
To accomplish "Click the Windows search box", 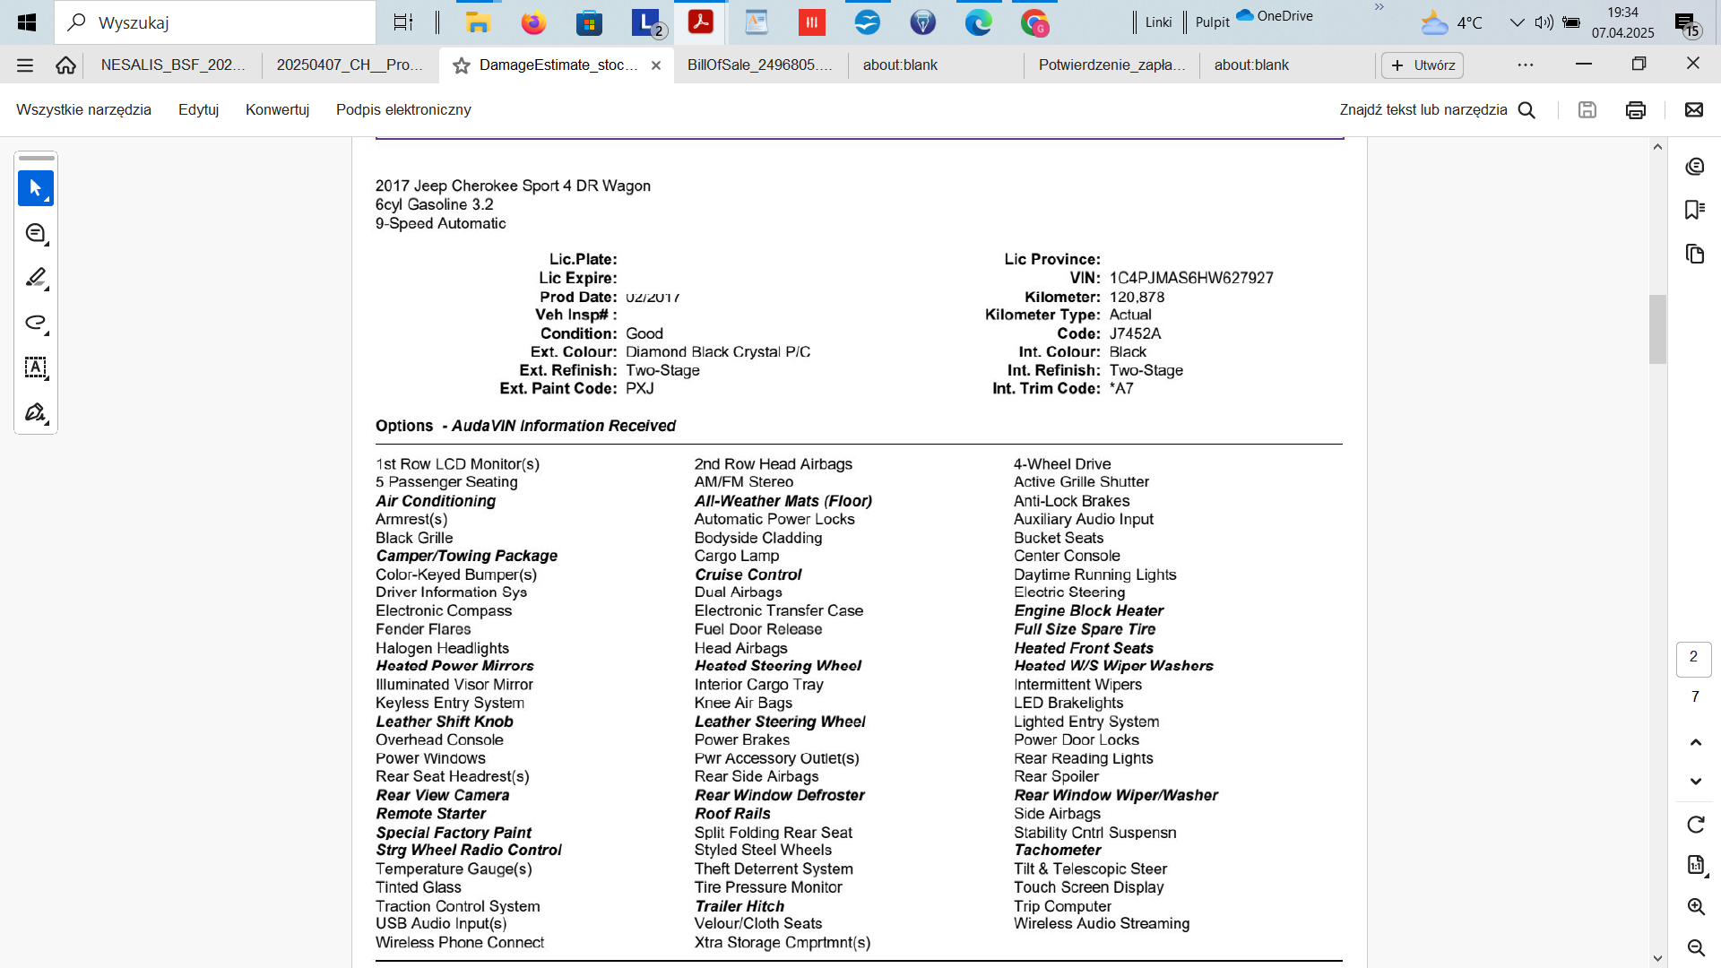I will coord(215,22).
